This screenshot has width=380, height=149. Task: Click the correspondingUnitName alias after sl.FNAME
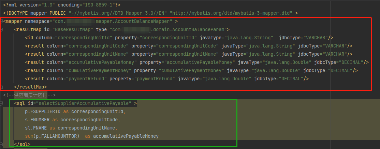coord(86,128)
